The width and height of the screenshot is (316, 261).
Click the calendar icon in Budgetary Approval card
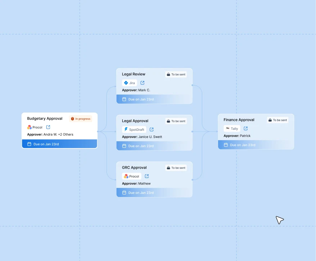click(29, 144)
